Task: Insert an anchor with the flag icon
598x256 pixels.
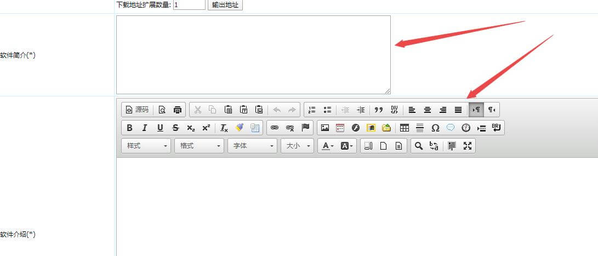Action: [305, 128]
